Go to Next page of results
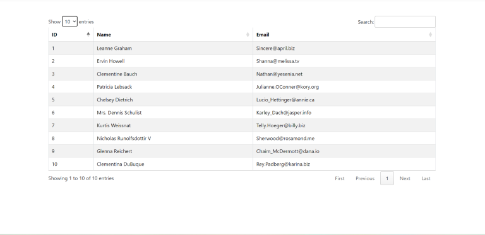This screenshot has width=485, height=235. [x=405, y=178]
